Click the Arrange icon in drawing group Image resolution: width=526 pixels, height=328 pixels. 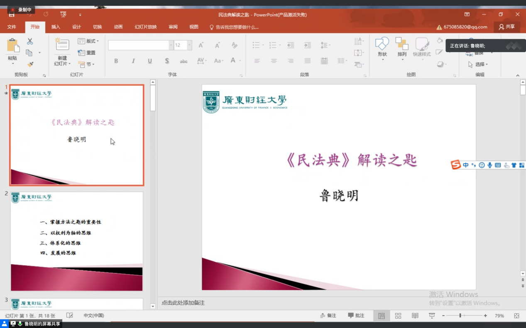(402, 44)
